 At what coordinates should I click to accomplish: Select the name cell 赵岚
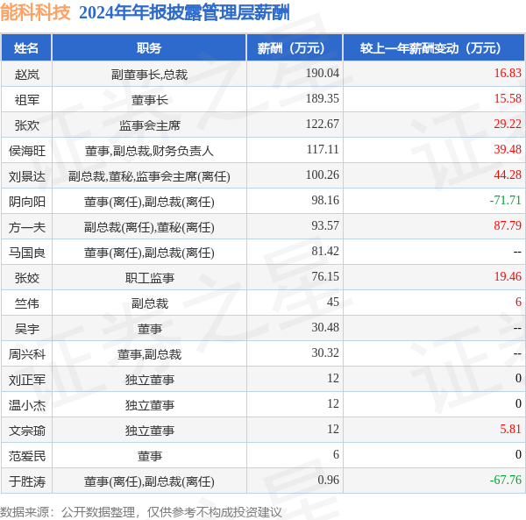point(27,75)
